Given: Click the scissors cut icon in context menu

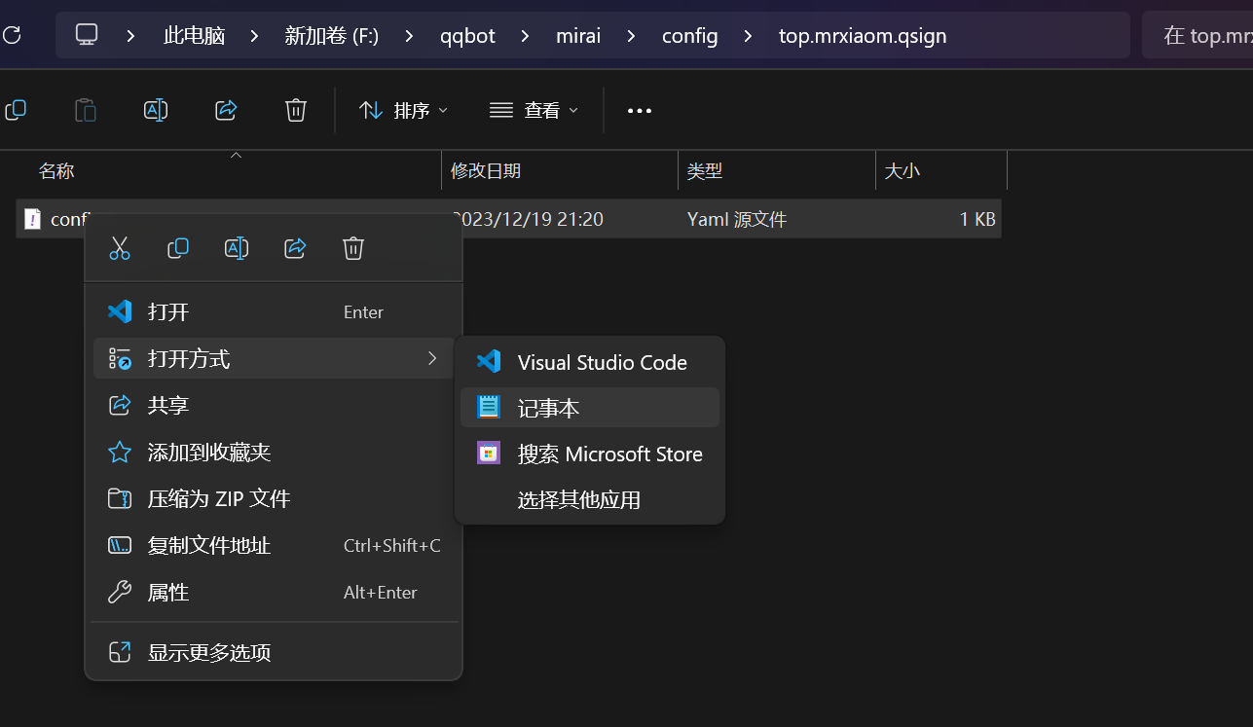Looking at the screenshot, I should (x=120, y=248).
